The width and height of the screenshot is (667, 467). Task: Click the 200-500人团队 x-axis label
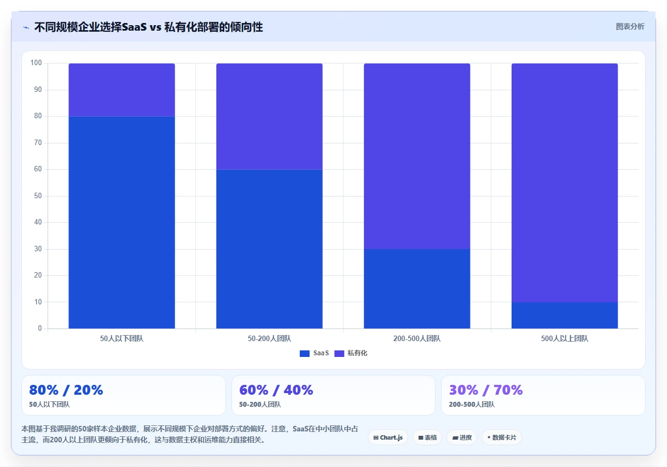coord(417,339)
